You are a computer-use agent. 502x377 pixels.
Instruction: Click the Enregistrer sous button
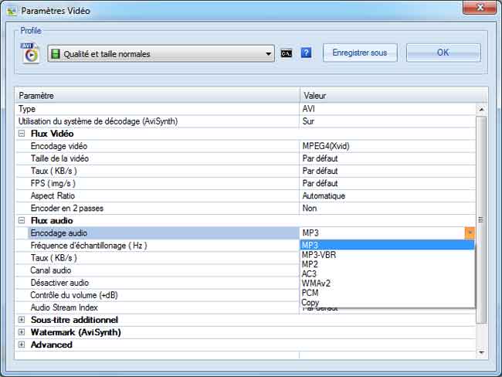(x=359, y=53)
